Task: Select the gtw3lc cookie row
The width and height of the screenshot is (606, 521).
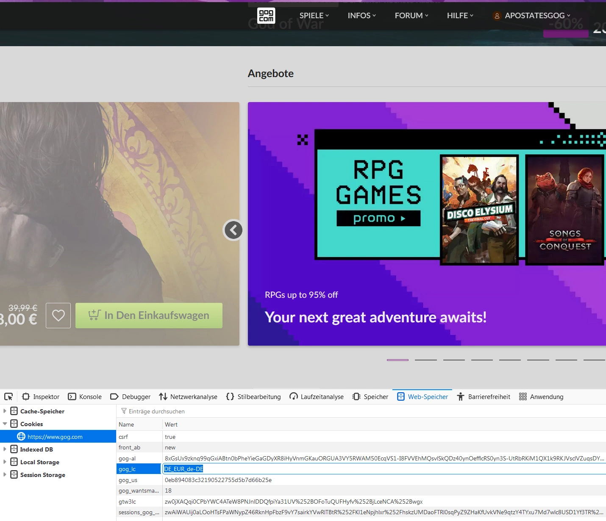Action: [x=361, y=502]
